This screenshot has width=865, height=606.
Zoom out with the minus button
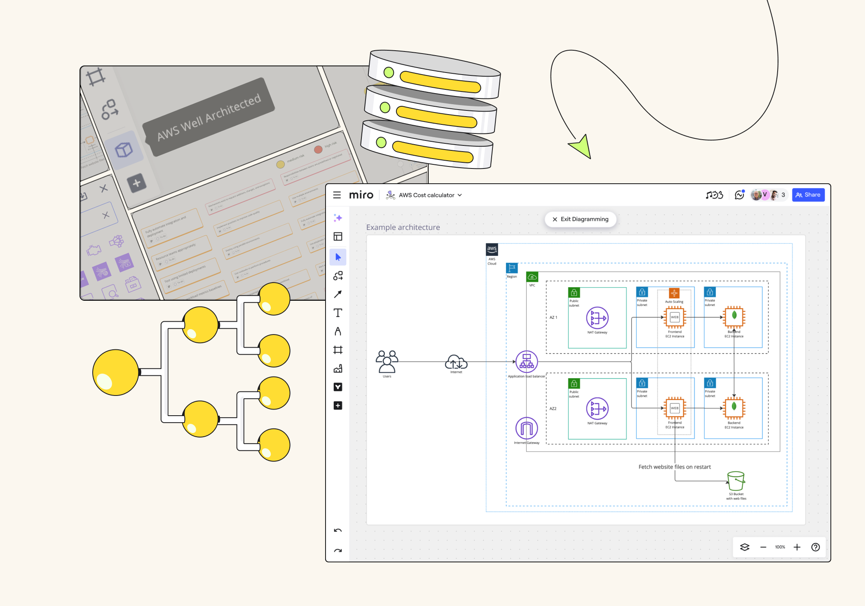coord(763,547)
